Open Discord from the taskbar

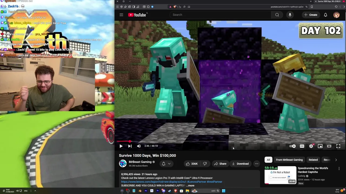click(164, 191)
